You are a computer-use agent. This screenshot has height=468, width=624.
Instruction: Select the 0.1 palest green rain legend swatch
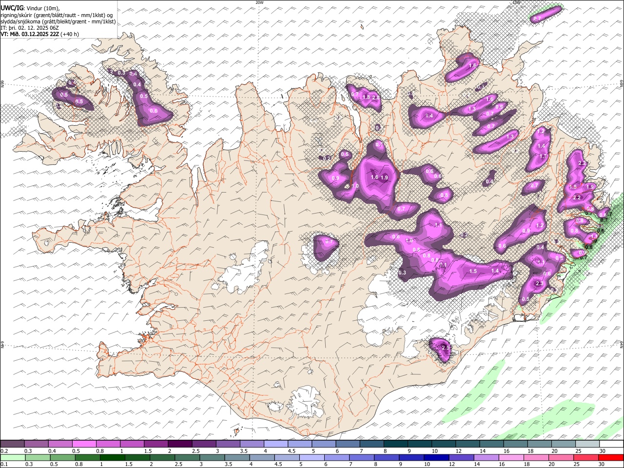[x=13, y=457]
